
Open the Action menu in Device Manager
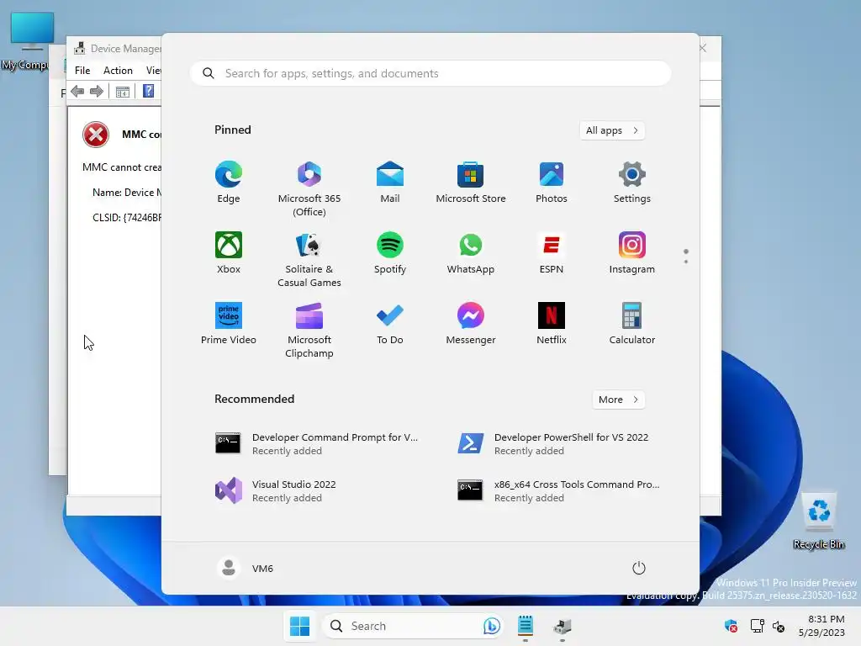click(x=118, y=71)
